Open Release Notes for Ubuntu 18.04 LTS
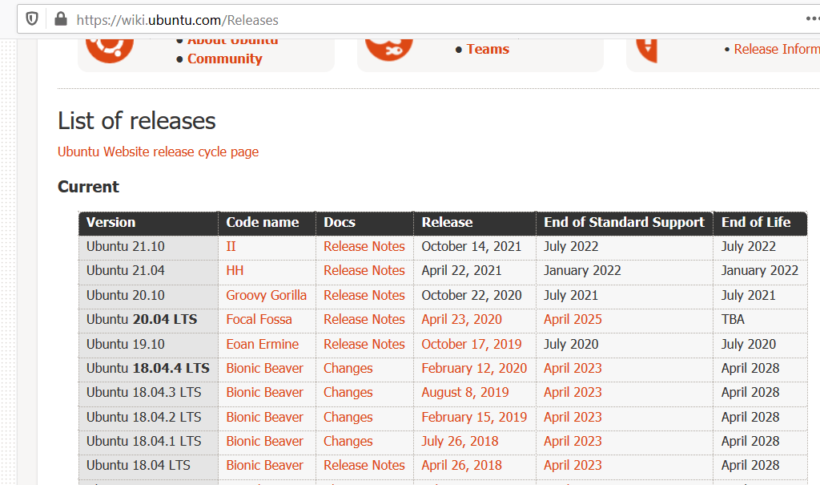 coord(364,465)
